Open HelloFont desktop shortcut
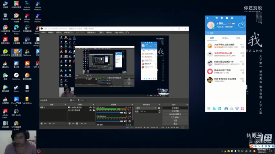 tap(16, 76)
